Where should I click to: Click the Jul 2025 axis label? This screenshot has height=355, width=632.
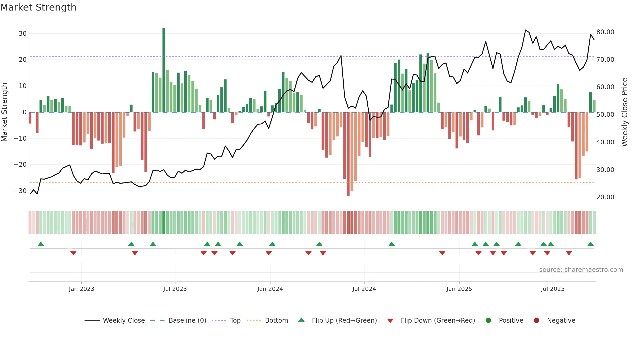click(553, 289)
